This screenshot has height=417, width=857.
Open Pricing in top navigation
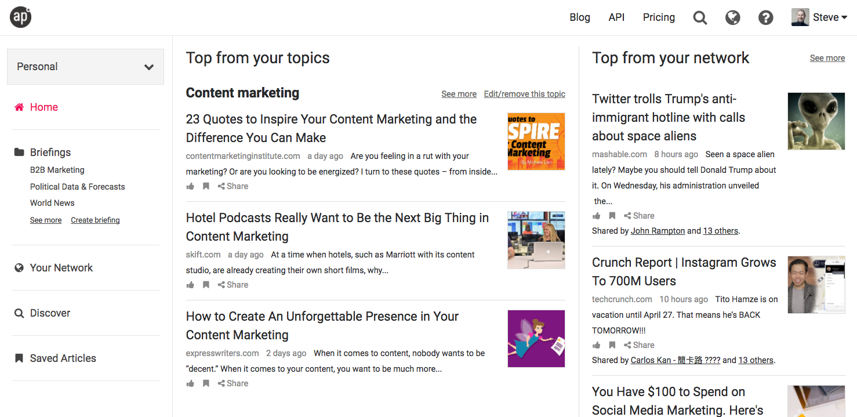coord(659,17)
